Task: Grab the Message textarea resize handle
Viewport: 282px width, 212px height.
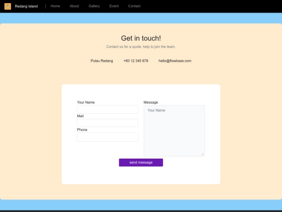Action: coord(203,154)
